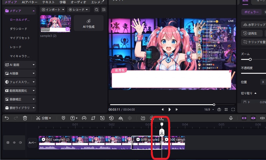Select マイプリセット in sidebar
The image size is (266, 160).
[x=20, y=38]
